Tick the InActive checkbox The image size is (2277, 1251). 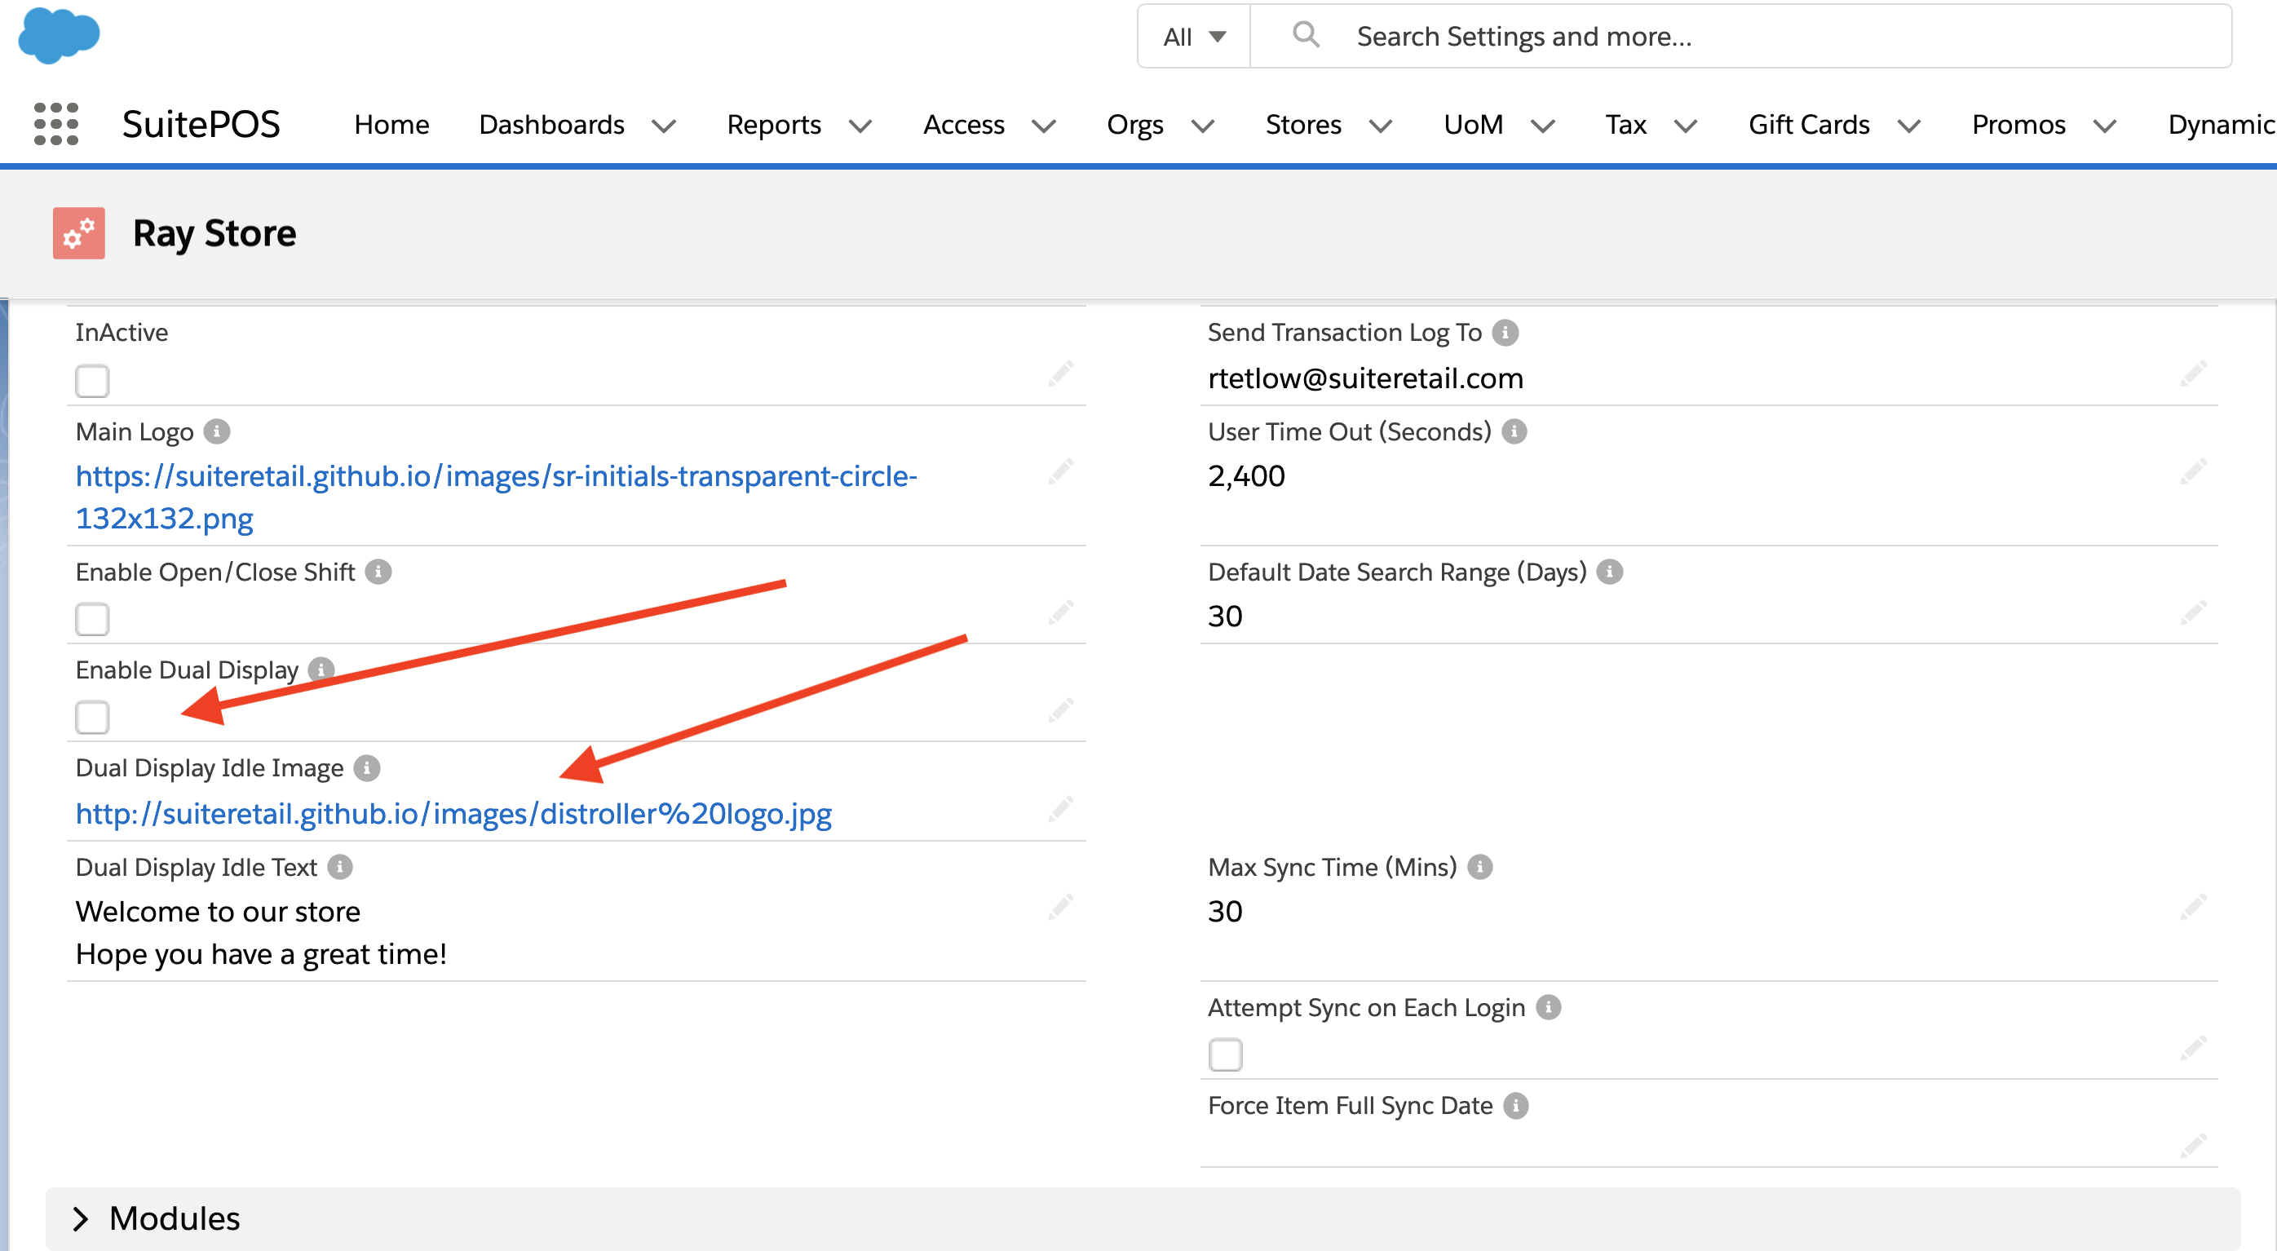[x=92, y=381]
